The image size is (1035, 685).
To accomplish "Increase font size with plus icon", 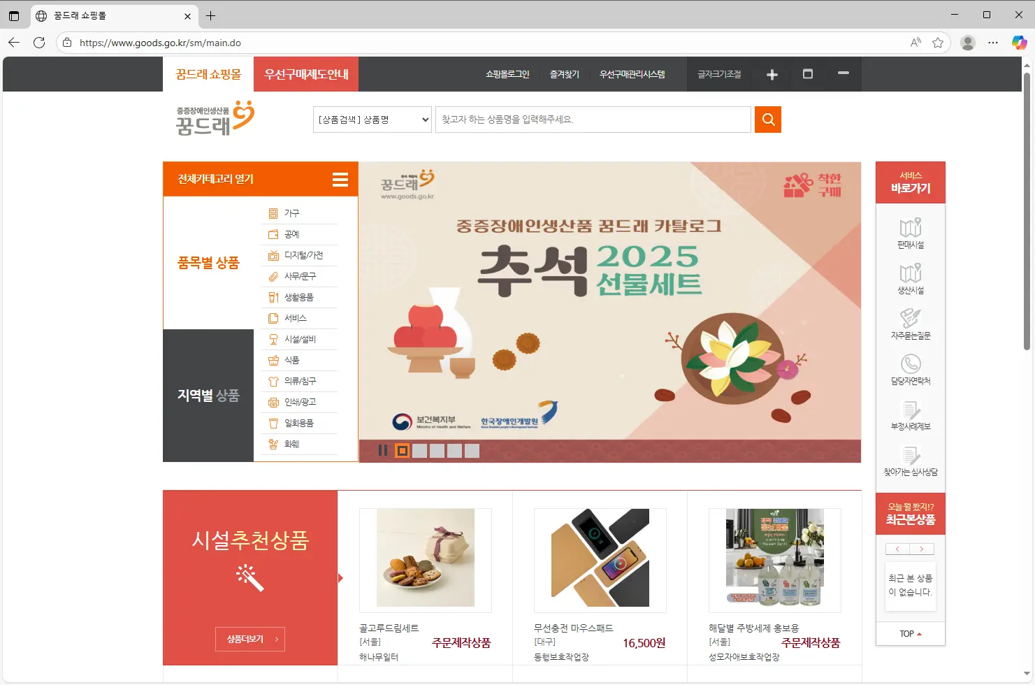I will pos(772,74).
